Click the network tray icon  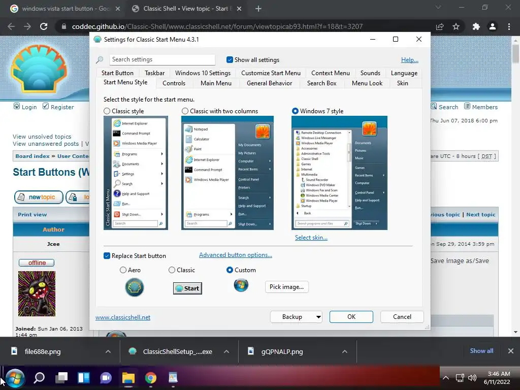[x=460, y=378]
